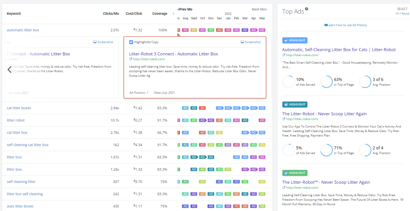Open the 'cat litter boxes' keyword link
The height and width of the screenshot is (211, 410).
[x=19, y=108]
